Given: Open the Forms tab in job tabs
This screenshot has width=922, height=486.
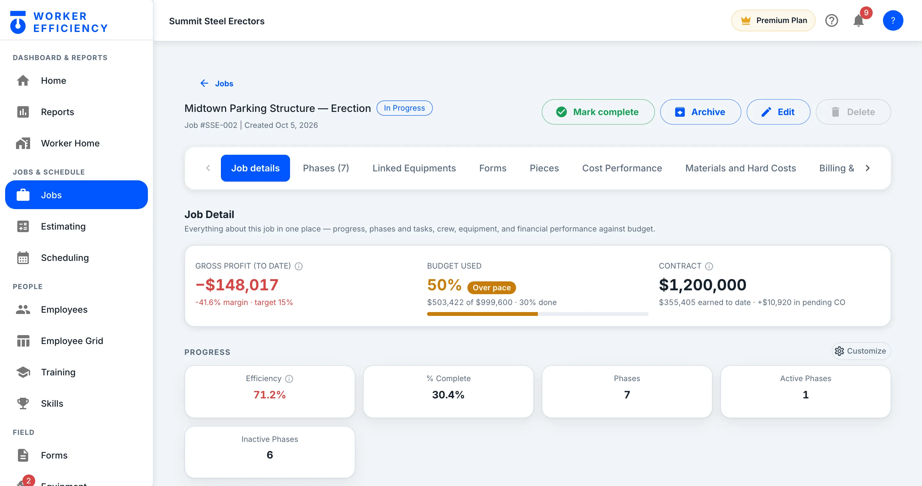Looking at the screenshot, I should [492, 168].
